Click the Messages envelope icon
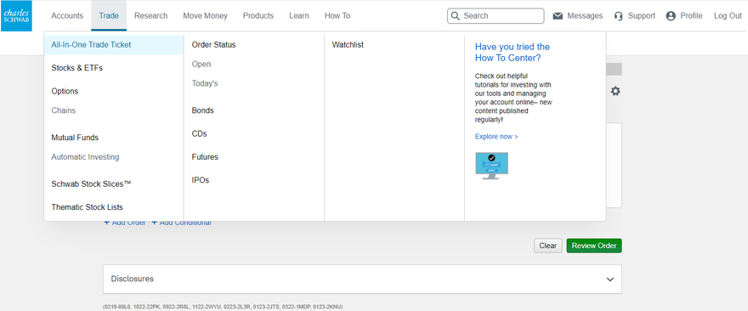The image size is (748, 311). pos(558,16)
